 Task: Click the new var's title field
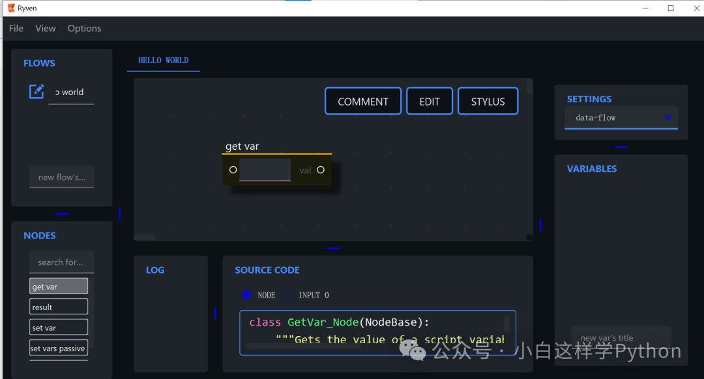click(x=621, y=338)
